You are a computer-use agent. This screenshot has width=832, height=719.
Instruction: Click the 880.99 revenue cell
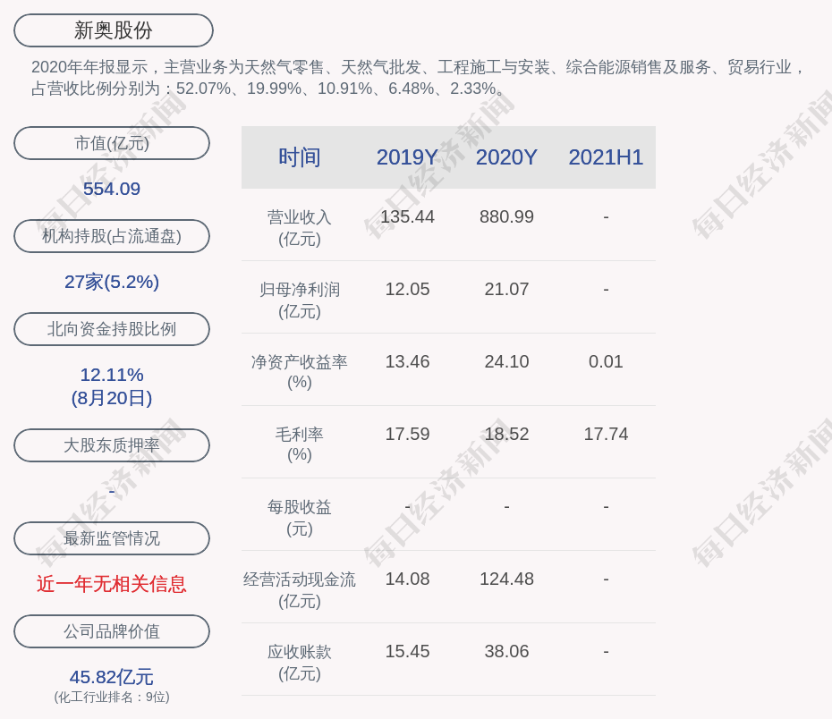(506, 217)
